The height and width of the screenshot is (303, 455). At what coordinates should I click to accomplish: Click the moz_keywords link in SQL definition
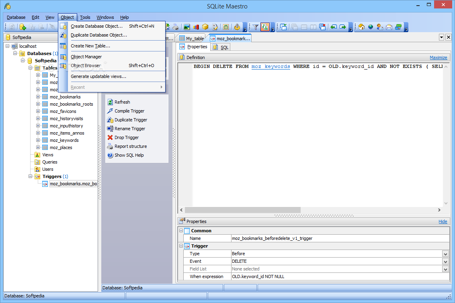[271, 66]
